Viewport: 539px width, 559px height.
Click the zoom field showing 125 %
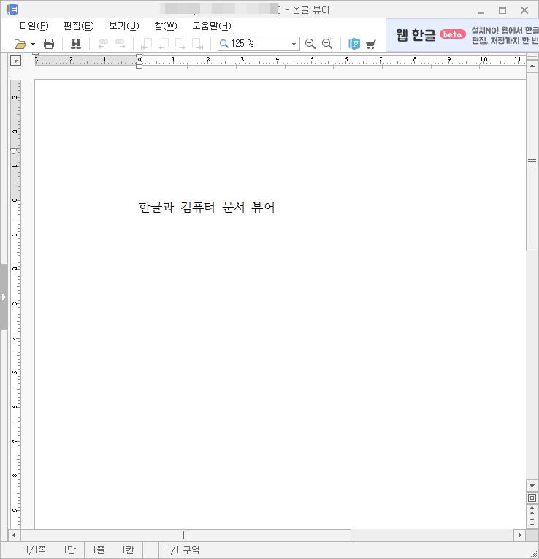tap(259, 44)
